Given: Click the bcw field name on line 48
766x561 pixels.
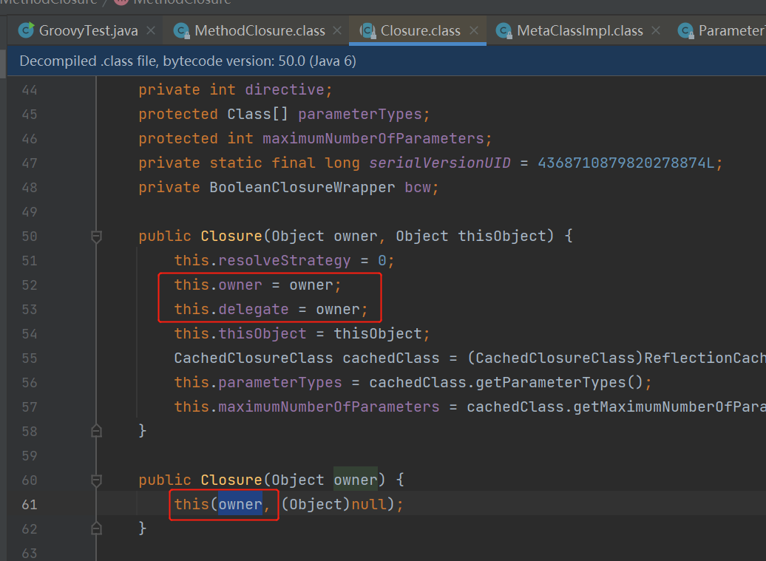Looking at the screenshot, I should tap(418, 188).
